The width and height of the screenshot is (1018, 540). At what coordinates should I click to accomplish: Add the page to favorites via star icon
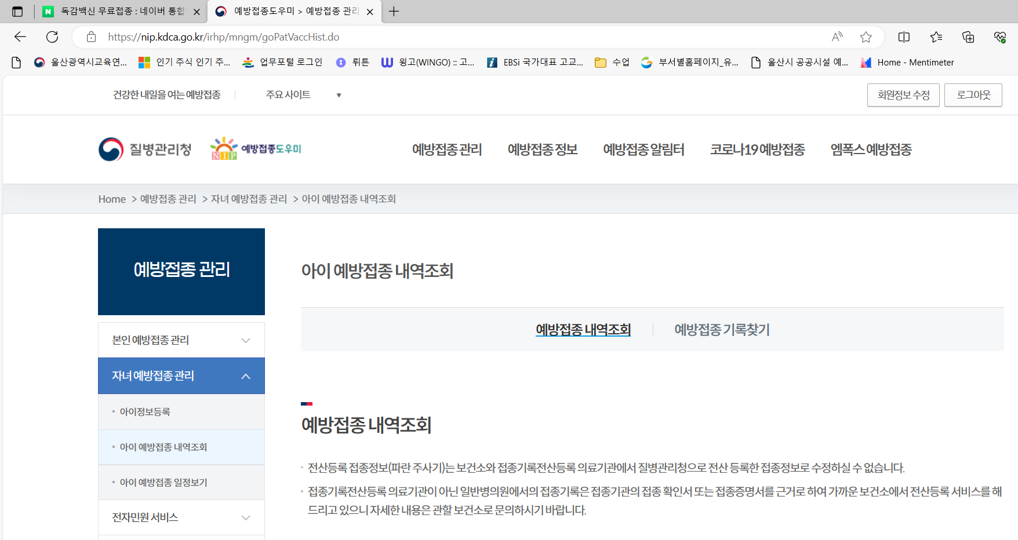866,37
